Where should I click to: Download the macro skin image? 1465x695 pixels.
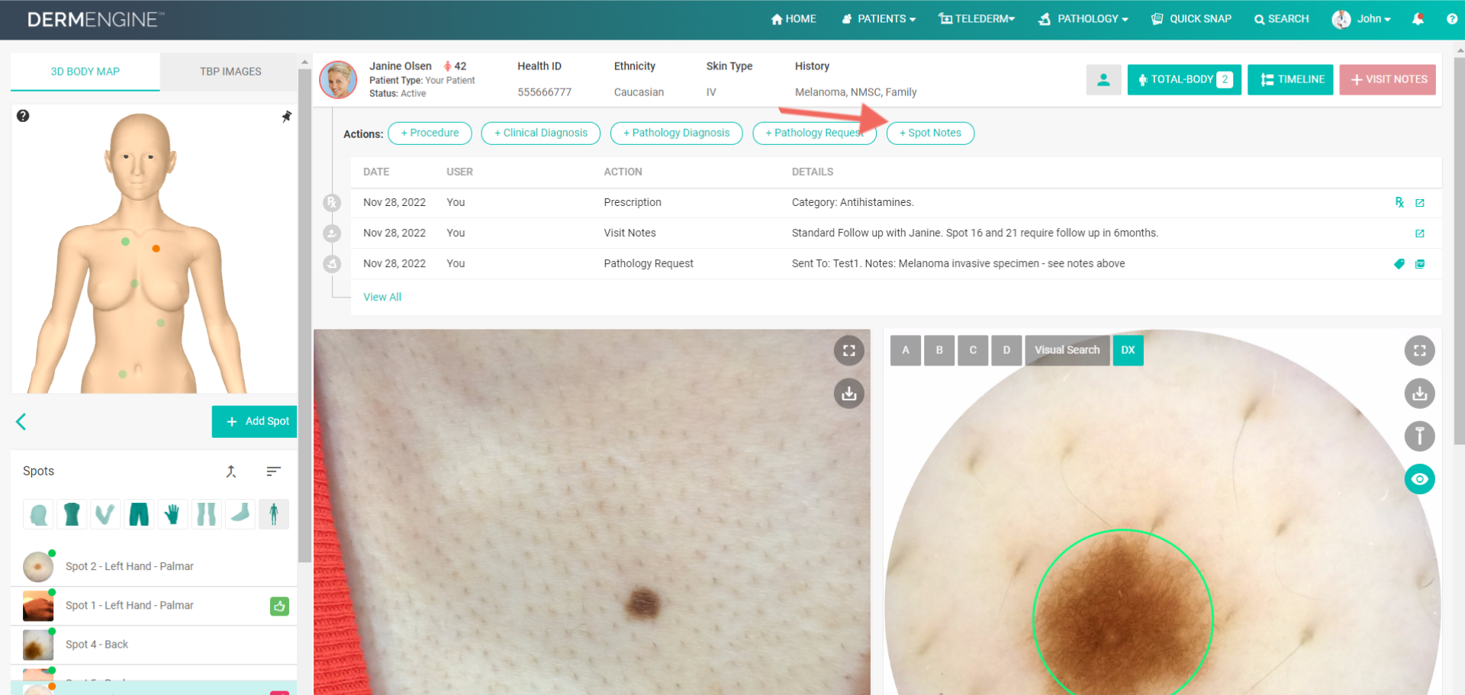848,394
